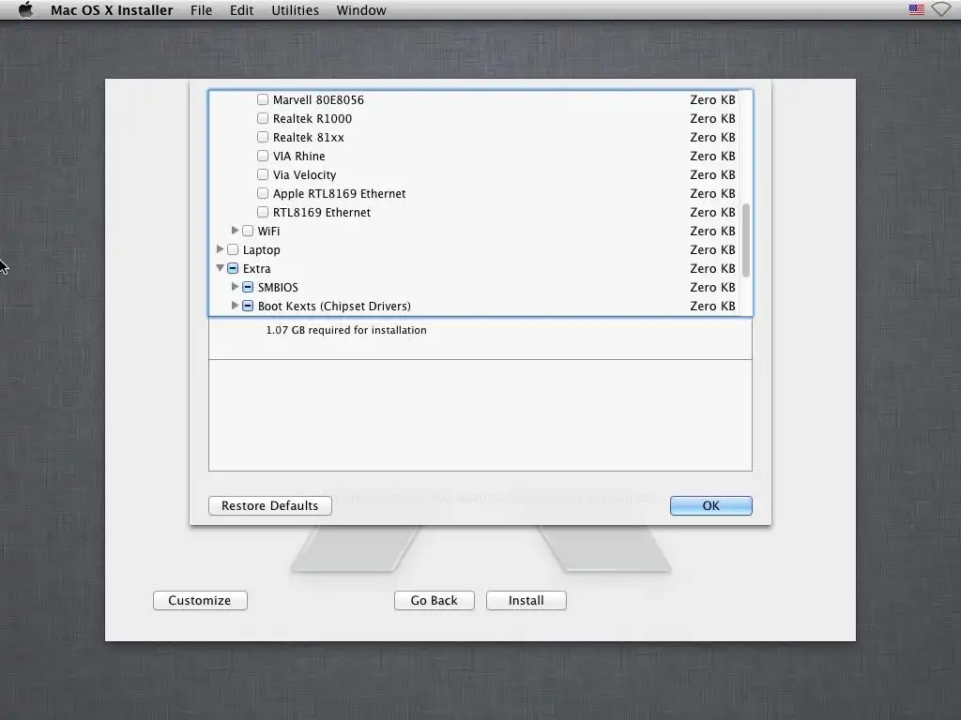The width and height of the screenshot is (961, 720).
Task: Check the Apple RTL8169 Ethernet checkbox
Action: click(x=263, y=193)
